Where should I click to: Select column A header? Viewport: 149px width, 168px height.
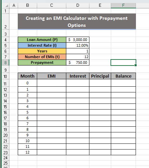[14, 5]
